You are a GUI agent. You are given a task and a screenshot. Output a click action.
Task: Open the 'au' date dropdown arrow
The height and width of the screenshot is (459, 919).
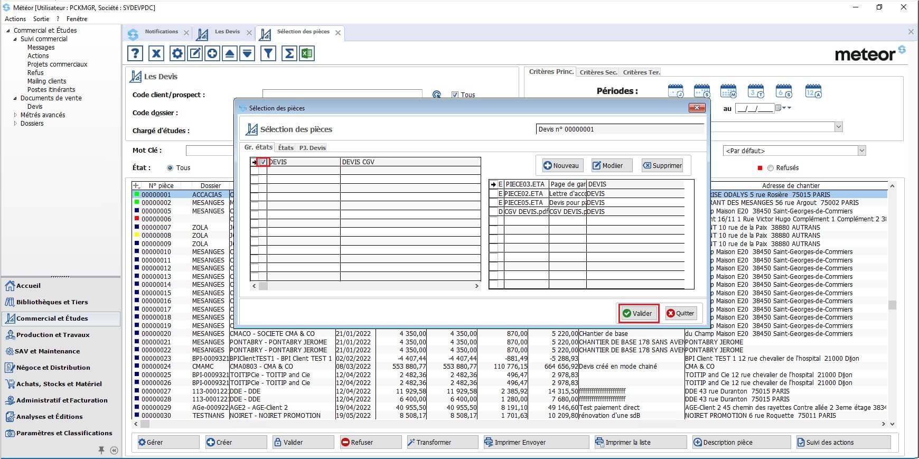[x=784, y=108]
